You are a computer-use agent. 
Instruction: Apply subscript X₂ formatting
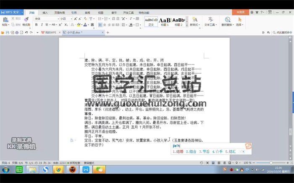point(66,25)
